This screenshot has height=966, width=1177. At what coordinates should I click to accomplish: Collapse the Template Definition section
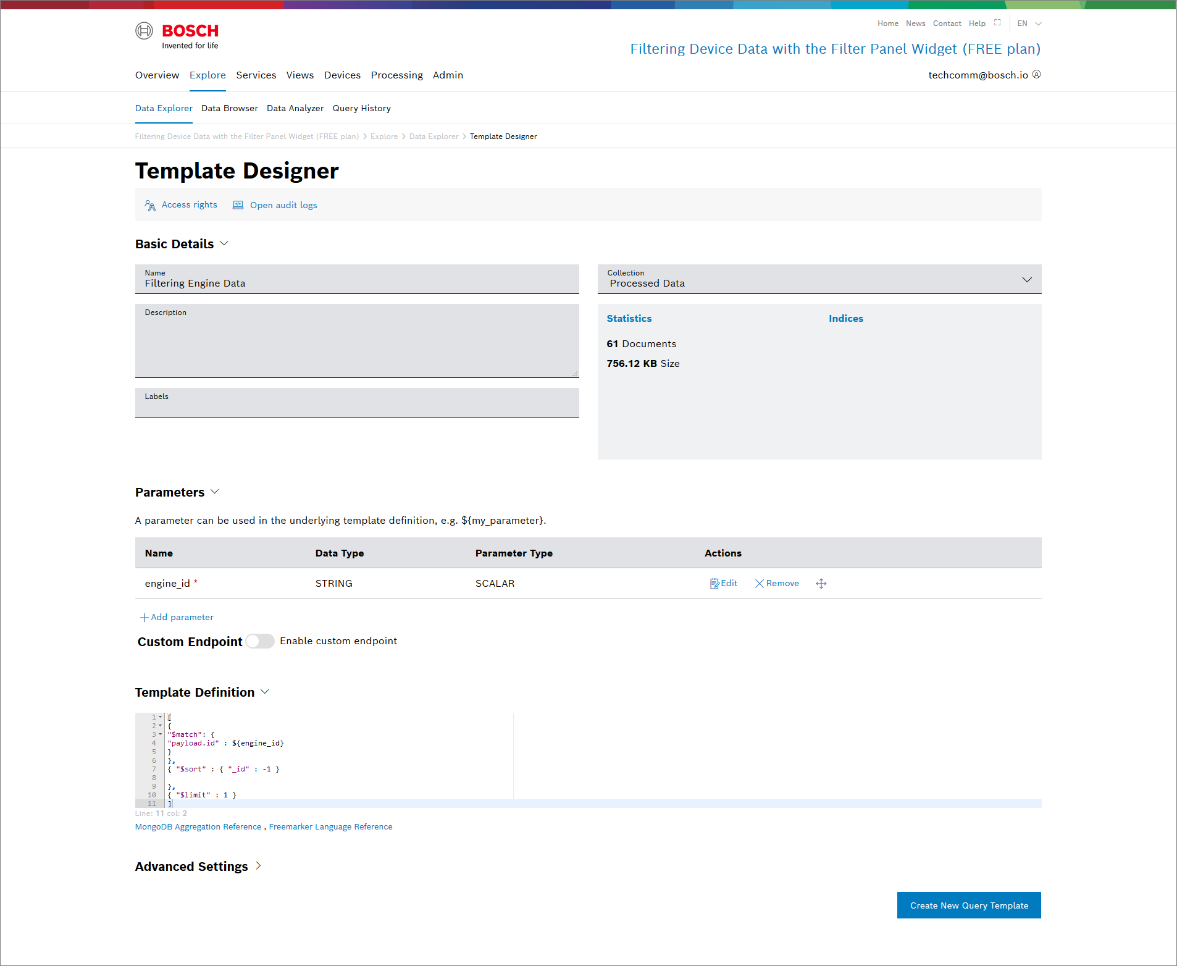point(265,692)
